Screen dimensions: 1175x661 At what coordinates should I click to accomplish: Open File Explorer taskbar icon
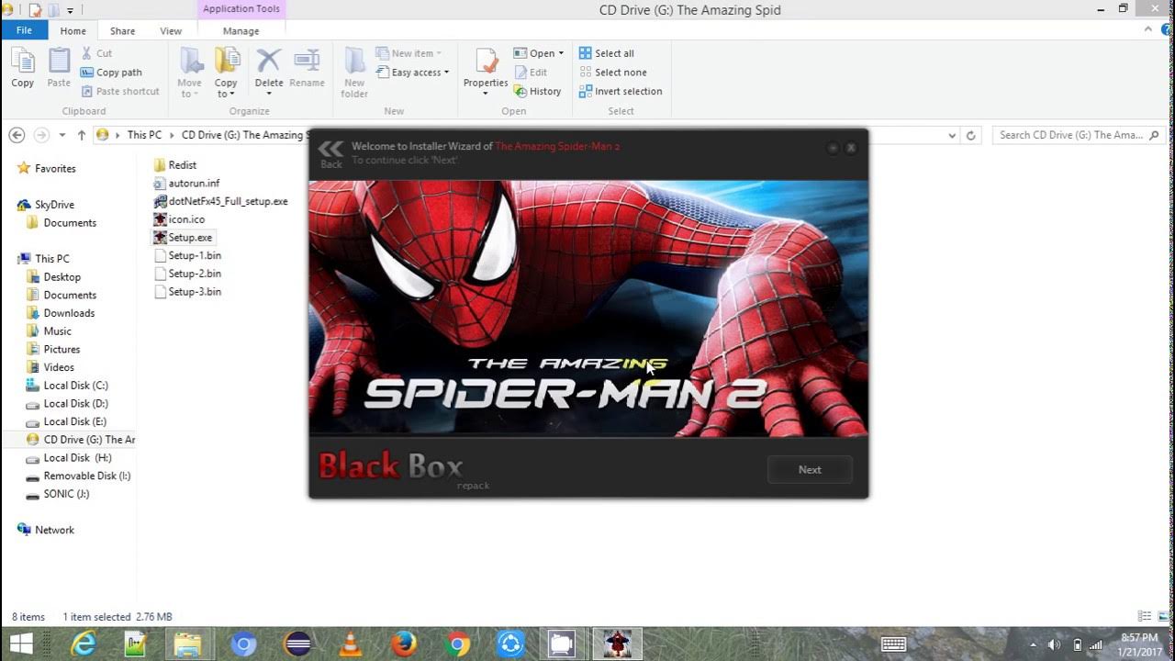click(x=189, y=644)
